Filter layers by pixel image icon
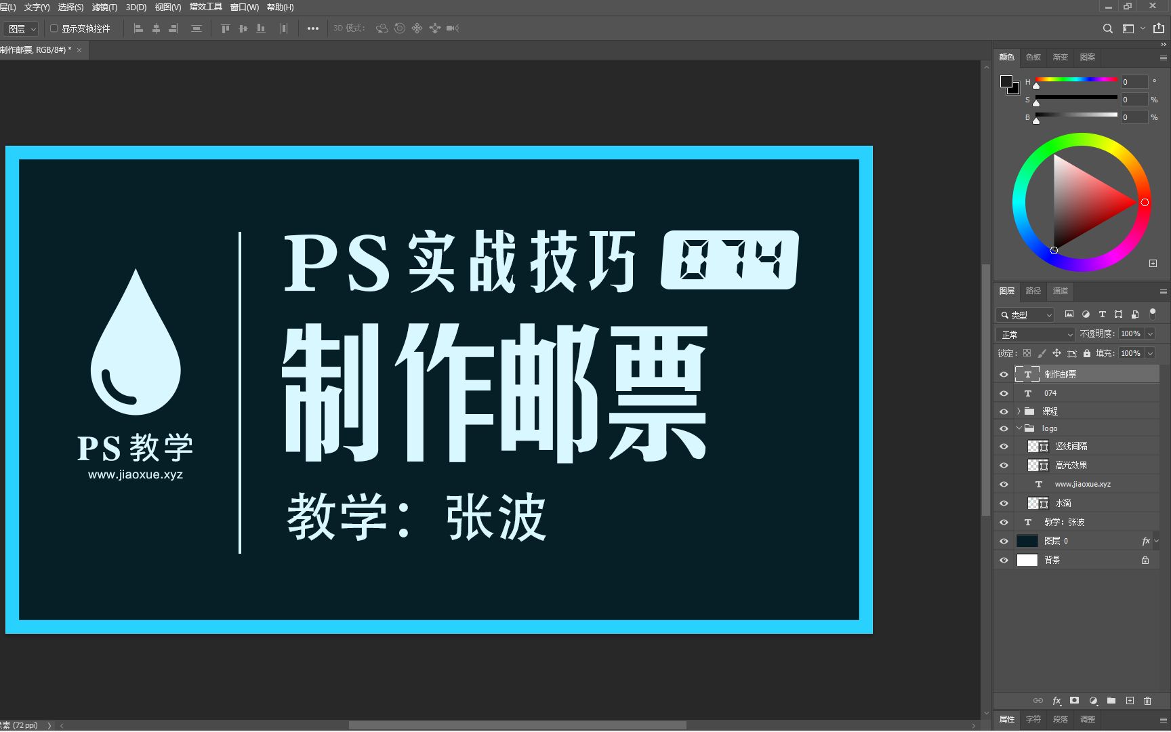1171x732 pixels. point(1069,314)
